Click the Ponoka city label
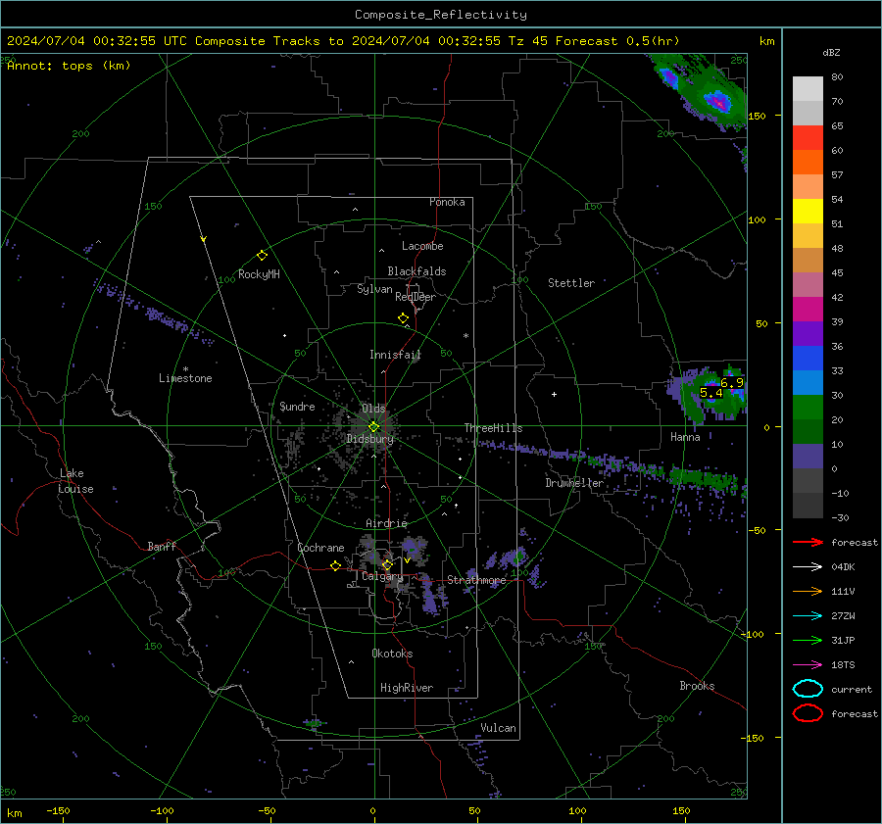Screen dimensions: 882x824 [x=447, y=202]
